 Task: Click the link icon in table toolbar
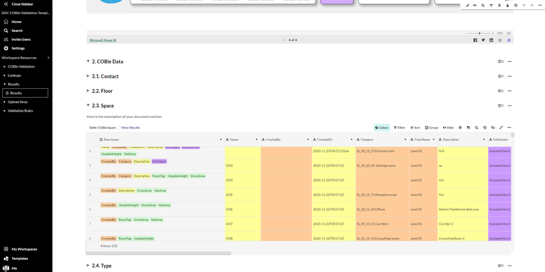[493, 128]
